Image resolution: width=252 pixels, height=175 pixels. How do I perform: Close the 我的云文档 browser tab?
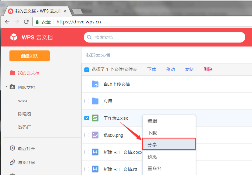[65, 11]
